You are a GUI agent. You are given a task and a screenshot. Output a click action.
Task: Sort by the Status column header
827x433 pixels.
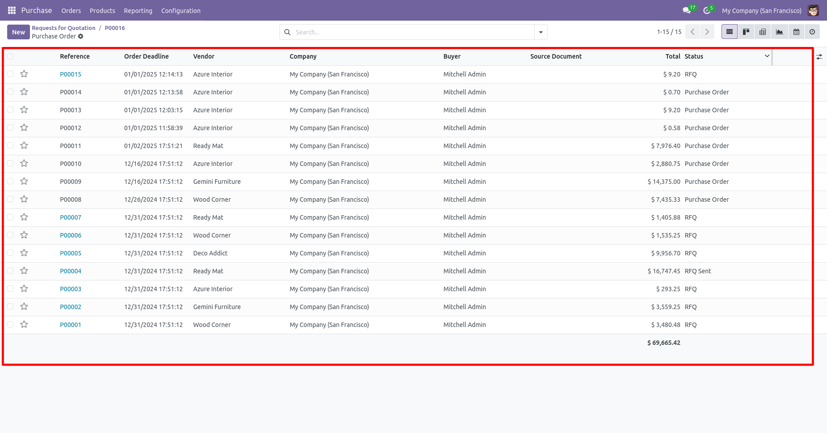point(694,56)
